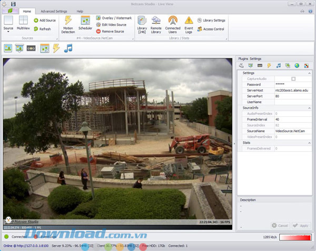The height and width of the screenshot is (251, 316).
Task: Click the lightning plugin settings icon
Action: tap(269, 66)
